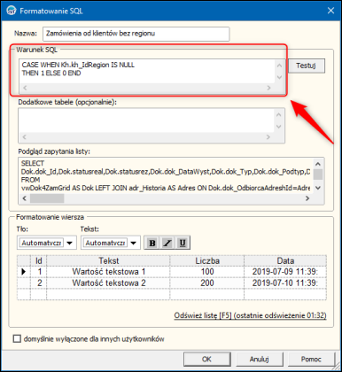Click the Id column header
Screen dimensions: 342x372
coord(39,260)
